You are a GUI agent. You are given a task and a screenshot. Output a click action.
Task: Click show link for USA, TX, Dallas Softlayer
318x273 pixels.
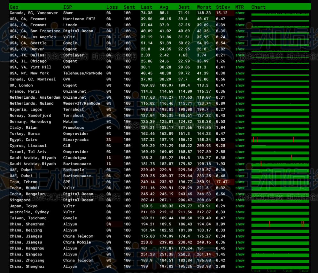pos(240,55)
